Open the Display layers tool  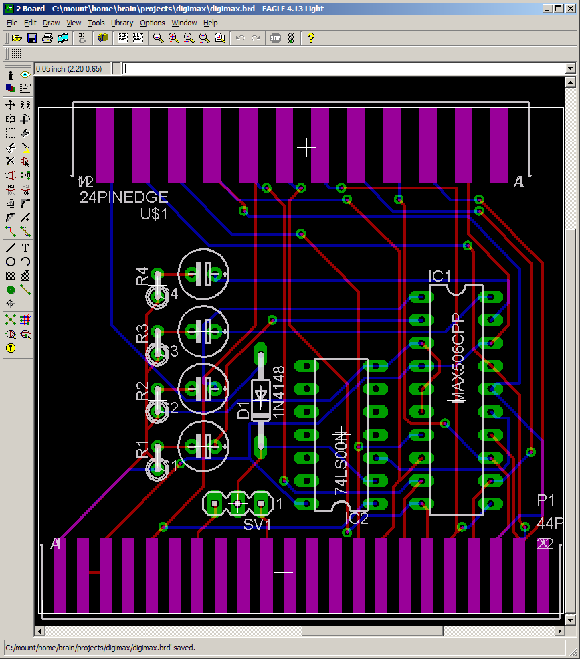(x=11, y=88)
